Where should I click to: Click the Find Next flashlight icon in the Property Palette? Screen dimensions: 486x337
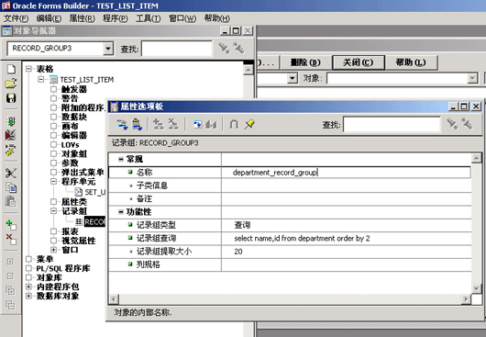[x=452, y=124]
